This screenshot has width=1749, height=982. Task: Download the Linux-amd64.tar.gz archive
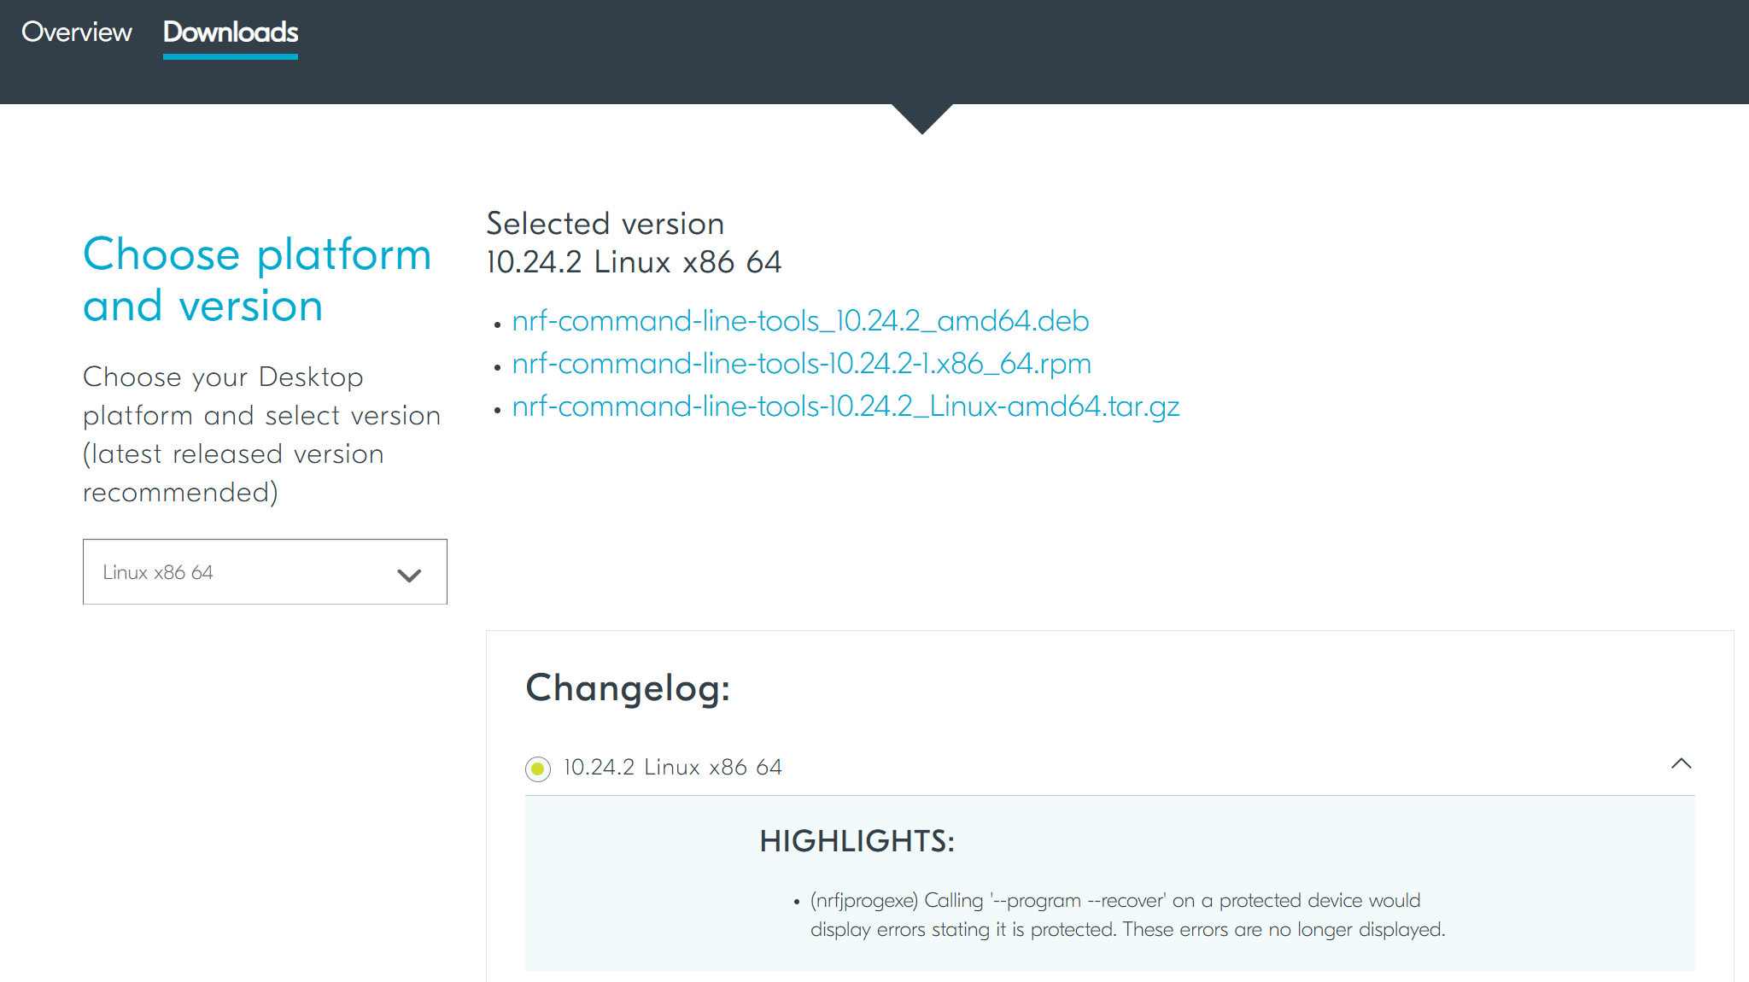[845, 407]
